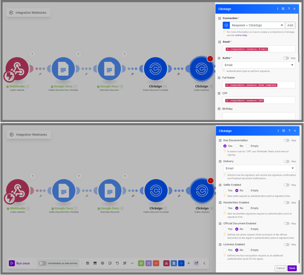Click Save in the lower Clicksign panel
Viewport: 304px width, 275px height.
pos(292,268)
